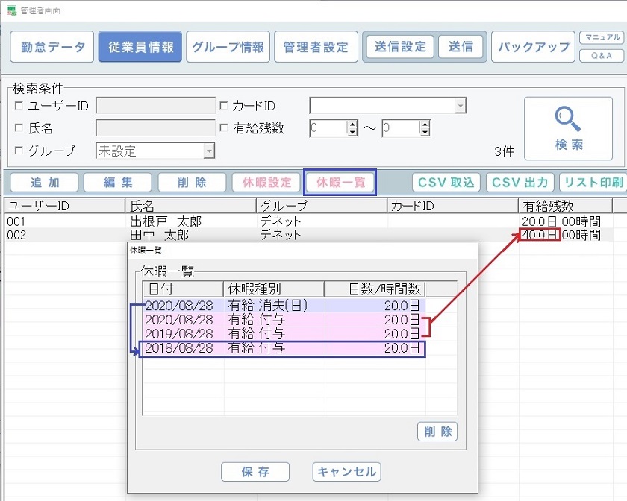Click 削除 button in 休暇一覧 dialog
627x501 pixels.
point(437,432)
